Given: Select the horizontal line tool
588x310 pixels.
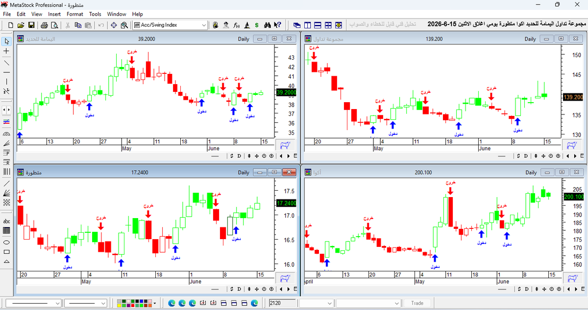Looking at the screenshot, I should point(6,71).
